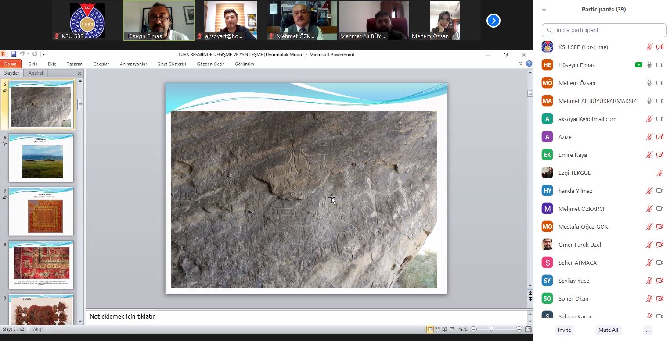Click the Save icon in quick access toolbar

point(14,54)
